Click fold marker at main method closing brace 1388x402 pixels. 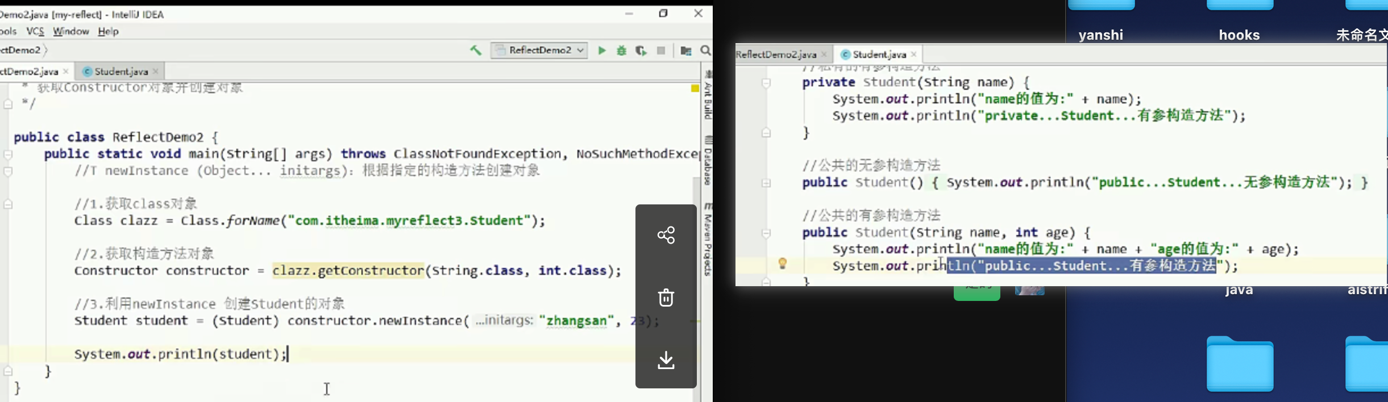[8, 371]
